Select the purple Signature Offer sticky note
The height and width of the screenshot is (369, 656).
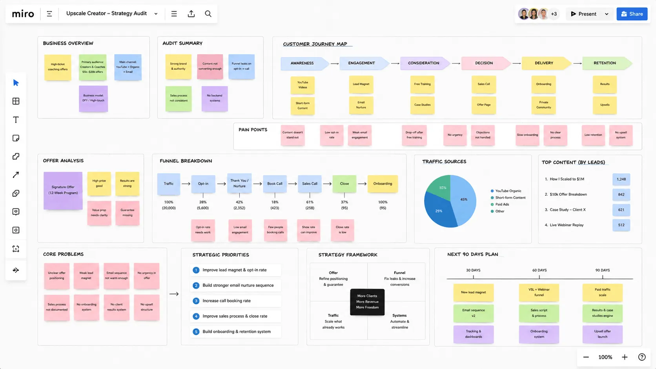(x=63, y=190)
